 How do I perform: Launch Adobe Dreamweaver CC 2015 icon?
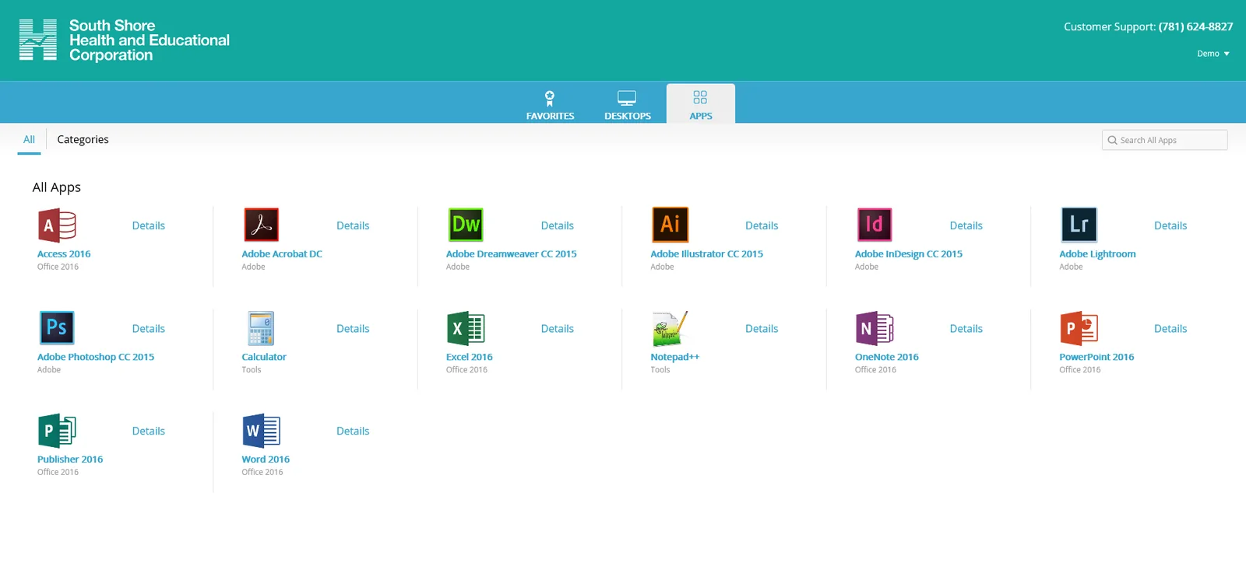(x=466, y=225)
